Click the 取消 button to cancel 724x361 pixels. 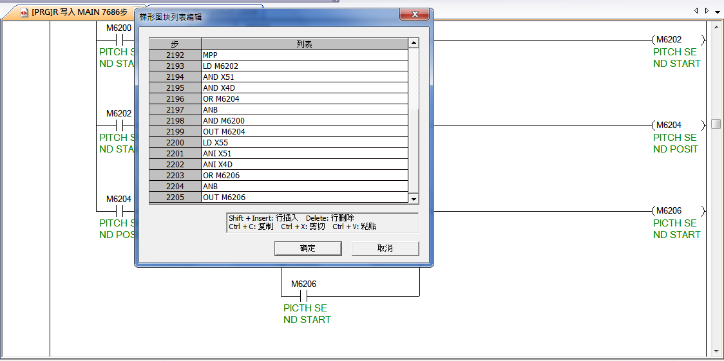[385, 248]
